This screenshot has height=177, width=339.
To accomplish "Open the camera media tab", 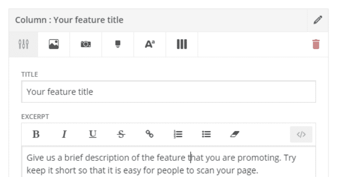I will point(86,44).
